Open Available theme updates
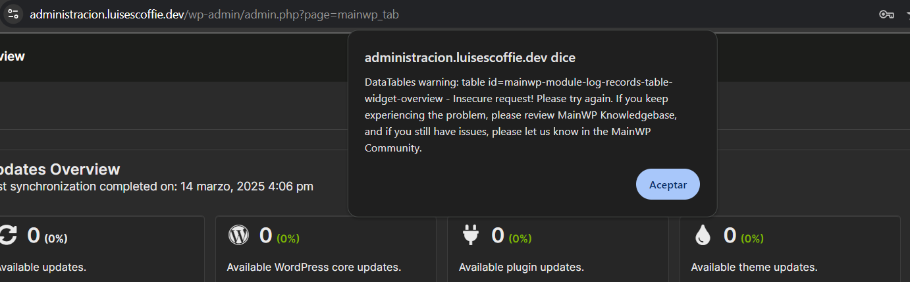910x282 pixels. point(754,267)
